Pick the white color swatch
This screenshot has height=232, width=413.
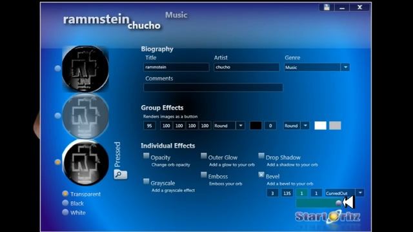(320, 126)
